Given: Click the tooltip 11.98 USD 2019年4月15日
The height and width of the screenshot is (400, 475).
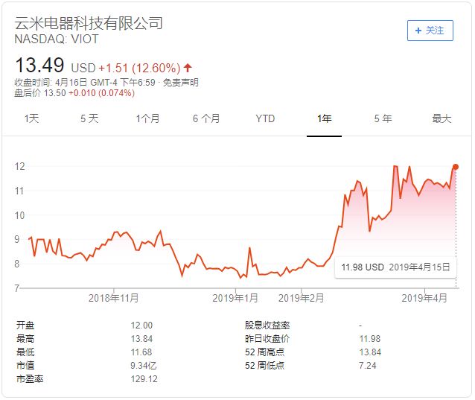Looking at the screenshot, I should click(395, 267).
